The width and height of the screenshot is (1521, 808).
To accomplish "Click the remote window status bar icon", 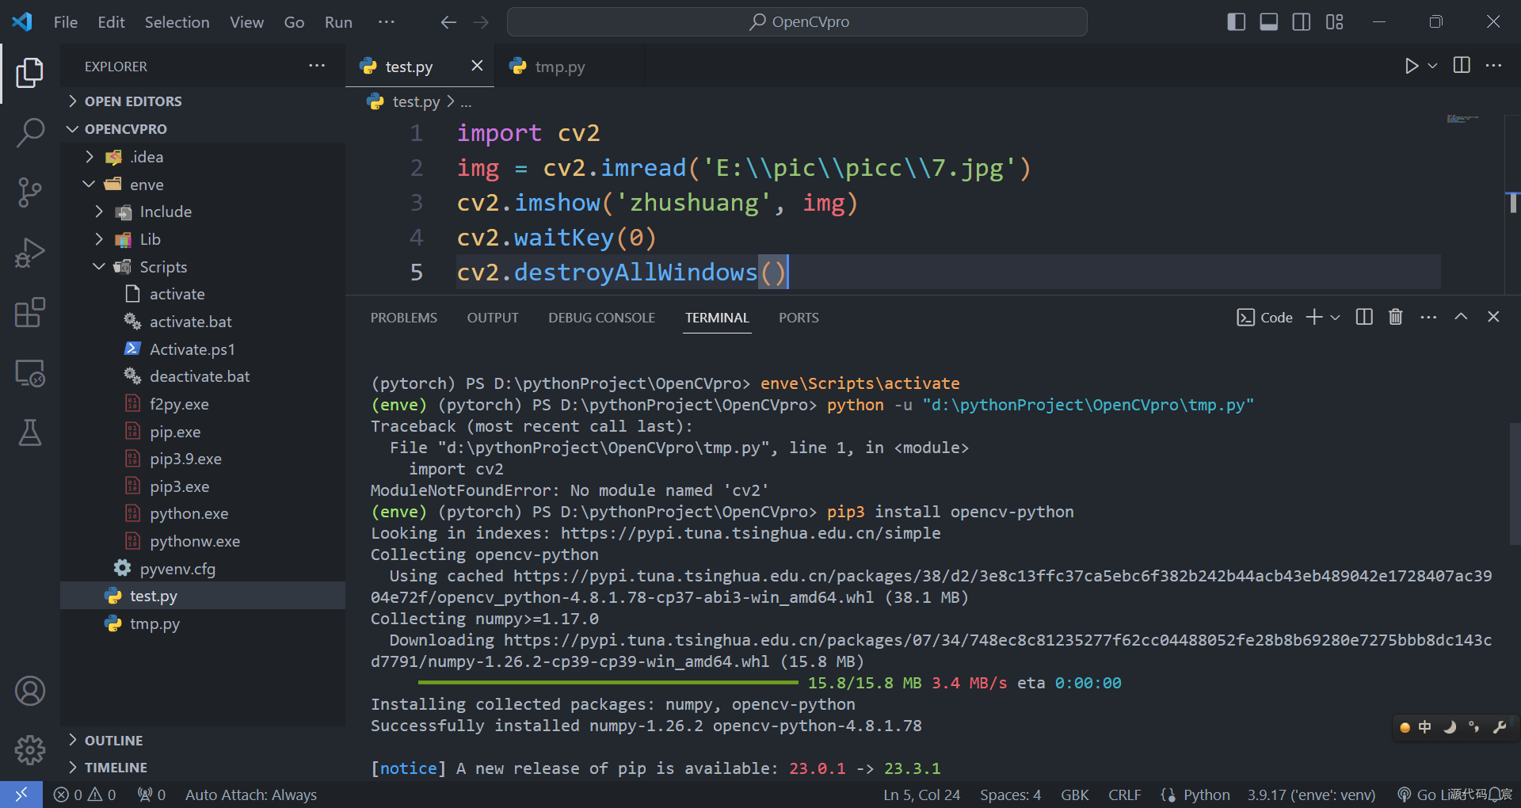I will (x=21, y=795).
